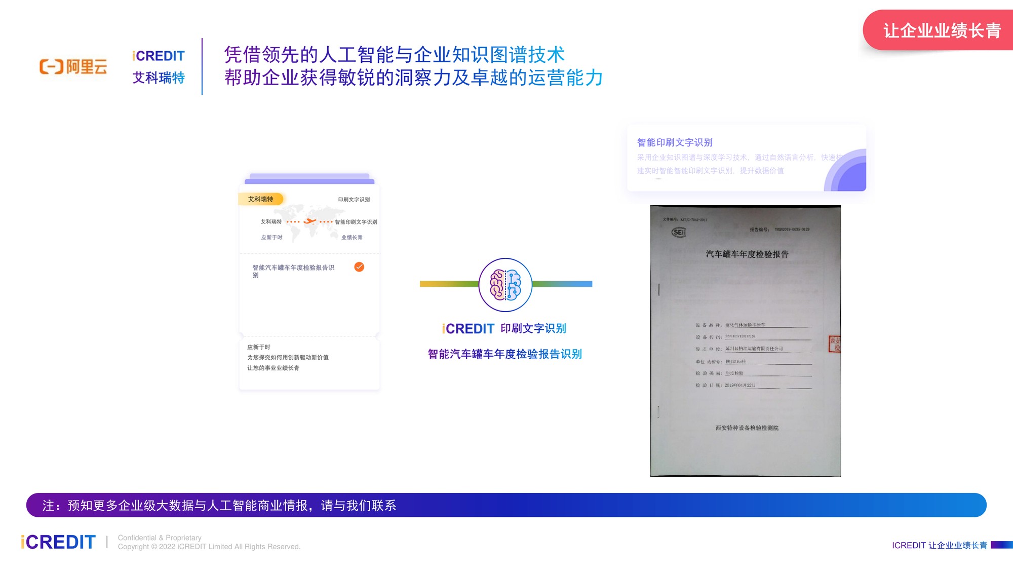Click the subtitle 帮助企业获得敏锐的洞察力及卓越的运营能力

414,78
